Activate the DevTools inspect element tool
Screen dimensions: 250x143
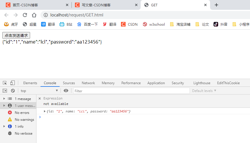click(x=5, y=83)
